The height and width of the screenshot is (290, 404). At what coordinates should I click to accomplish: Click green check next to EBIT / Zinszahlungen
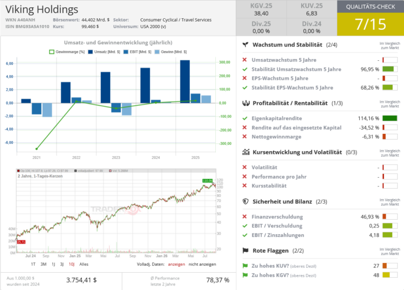click(245, 235)
